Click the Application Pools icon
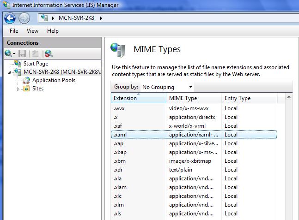Viewport: 299px width, 220px height. tap(26, 80)
